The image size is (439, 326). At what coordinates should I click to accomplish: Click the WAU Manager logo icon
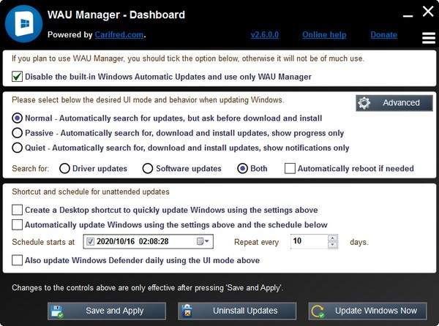point(23,23)
